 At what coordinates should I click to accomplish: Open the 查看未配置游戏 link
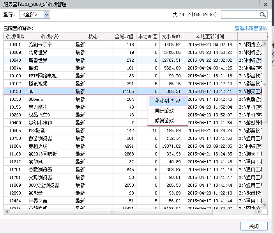tap(251, 28)
